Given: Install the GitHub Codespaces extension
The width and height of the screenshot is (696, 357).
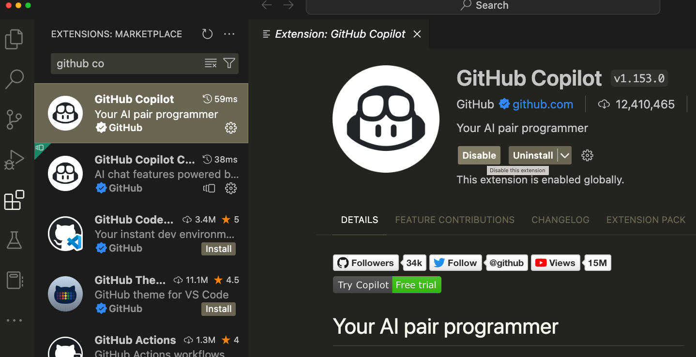Looking at the screenshot, I should tap(218, 249).
